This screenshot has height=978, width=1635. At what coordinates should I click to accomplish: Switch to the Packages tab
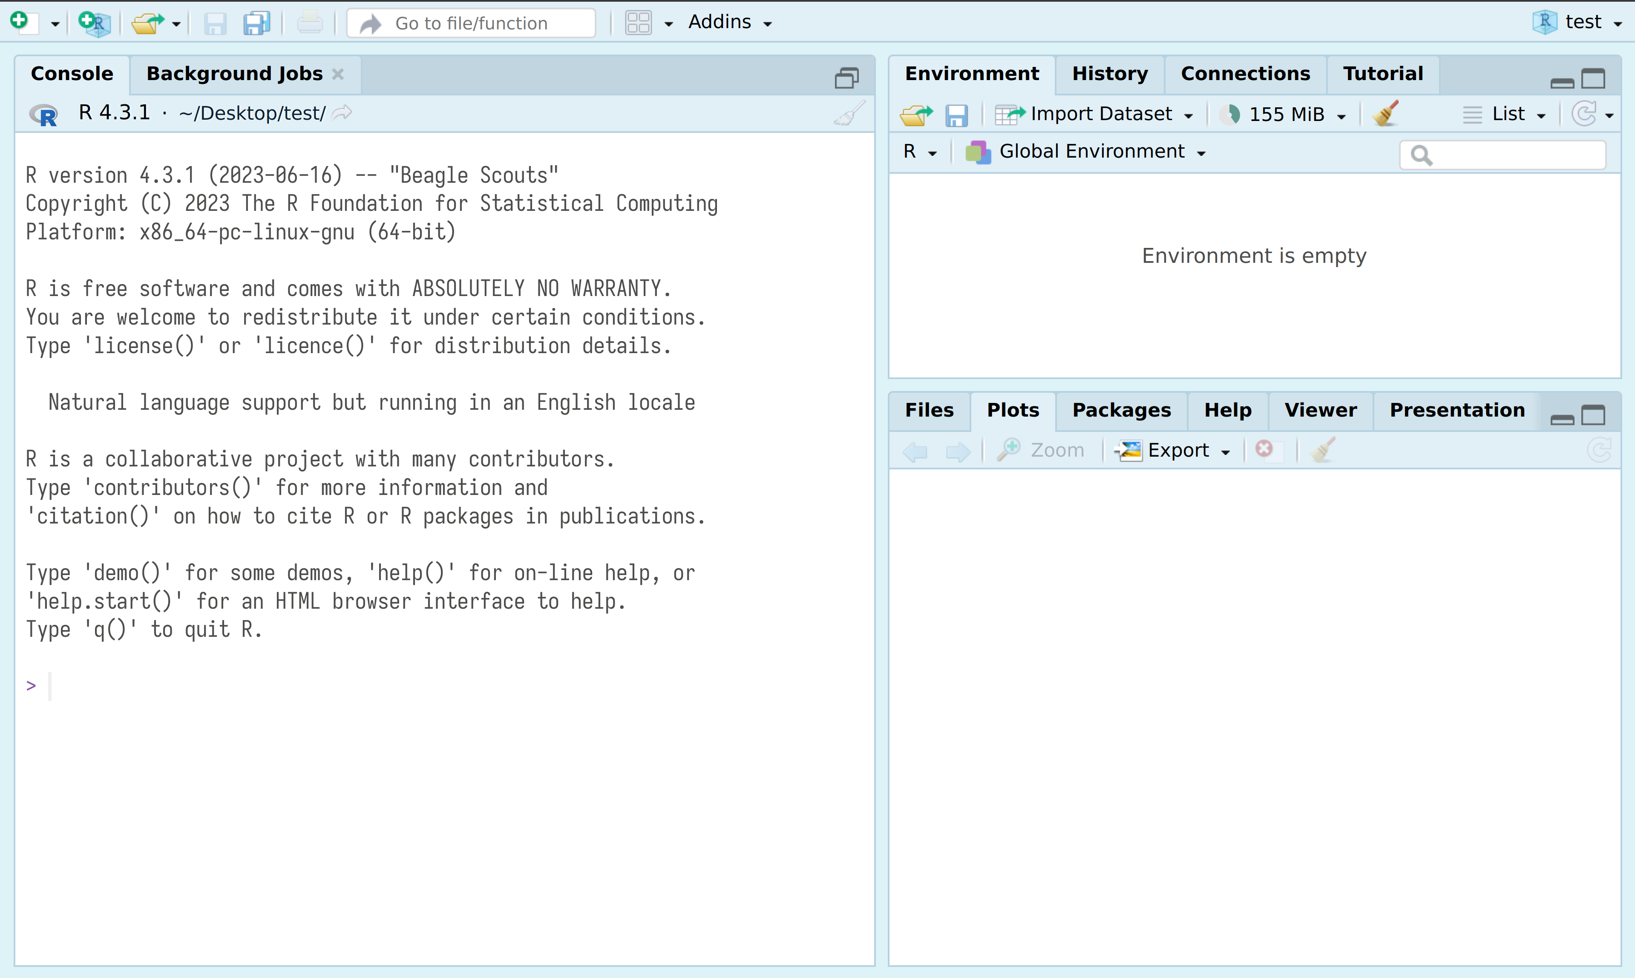click(x=1121, y=410)
